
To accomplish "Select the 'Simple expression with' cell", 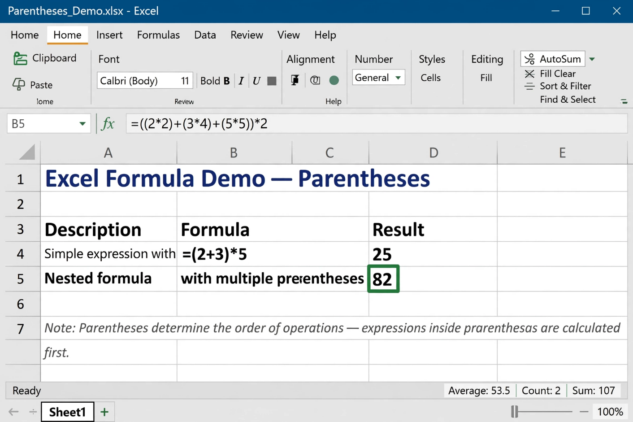I will (x=108, y=254).
